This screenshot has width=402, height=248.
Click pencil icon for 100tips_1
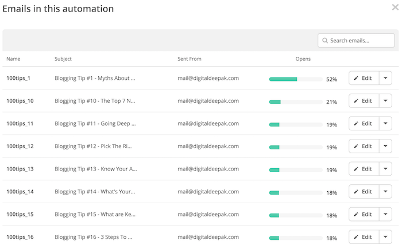(x=356, y=78)
